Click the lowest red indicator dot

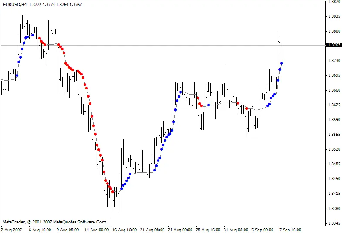[x=113, y=192]
